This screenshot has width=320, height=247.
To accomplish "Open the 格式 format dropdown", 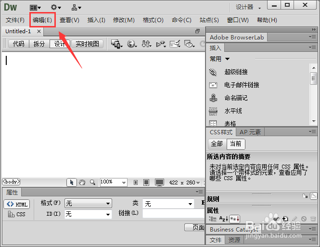I will click(88, 203).
